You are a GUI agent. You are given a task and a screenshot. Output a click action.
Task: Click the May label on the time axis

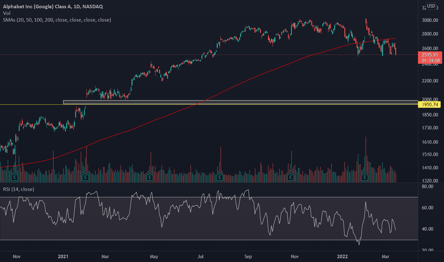154,256
